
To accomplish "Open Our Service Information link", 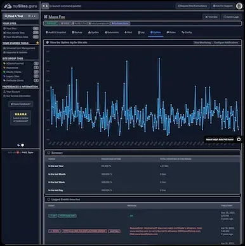I will pyautogui.click(x=18, y=96).
